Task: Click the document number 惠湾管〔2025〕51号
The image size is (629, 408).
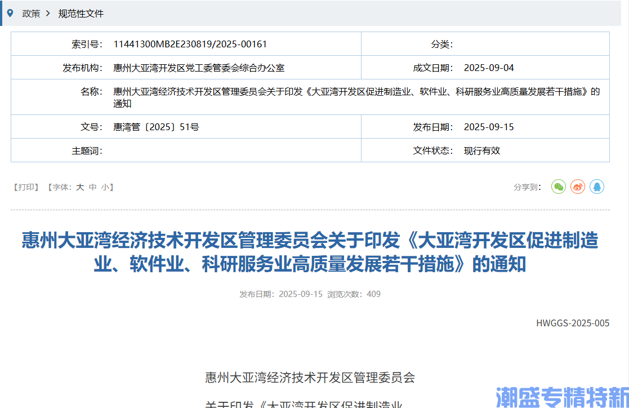Action: pos(156,127)
